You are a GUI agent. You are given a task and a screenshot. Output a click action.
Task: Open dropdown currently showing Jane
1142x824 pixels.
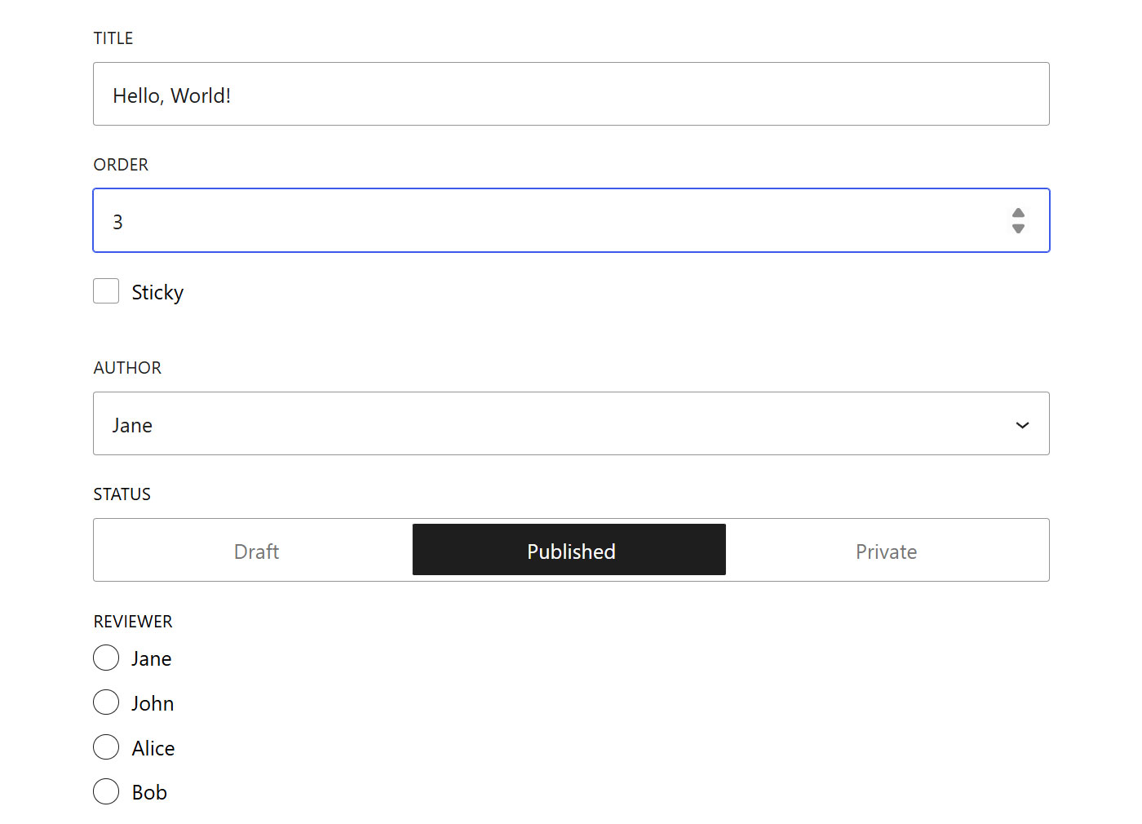[x=571, y=424]
